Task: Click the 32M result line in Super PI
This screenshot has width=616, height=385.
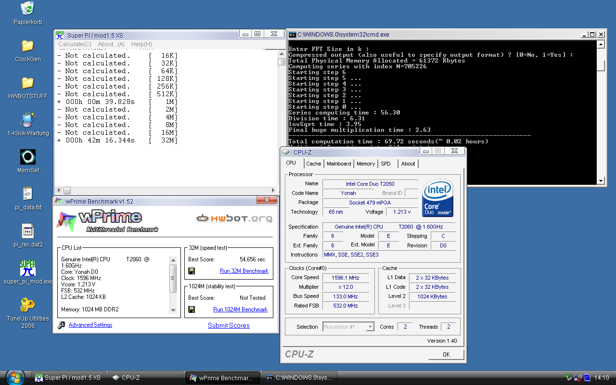Action: (118, 140)
